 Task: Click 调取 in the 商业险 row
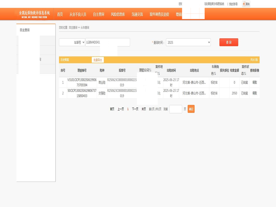[x=255, y=82]
